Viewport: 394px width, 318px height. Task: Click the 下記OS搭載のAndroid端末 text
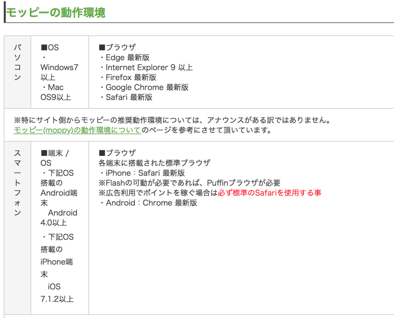[x=59, y=188]
